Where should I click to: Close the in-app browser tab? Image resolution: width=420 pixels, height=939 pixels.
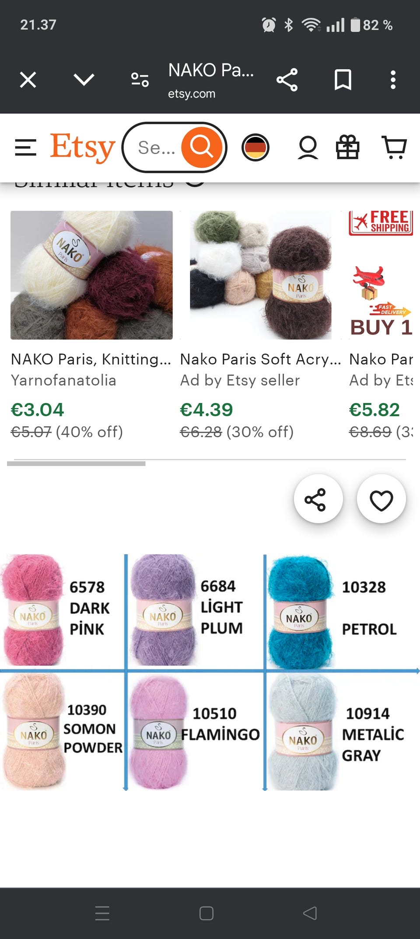(28, 80)
